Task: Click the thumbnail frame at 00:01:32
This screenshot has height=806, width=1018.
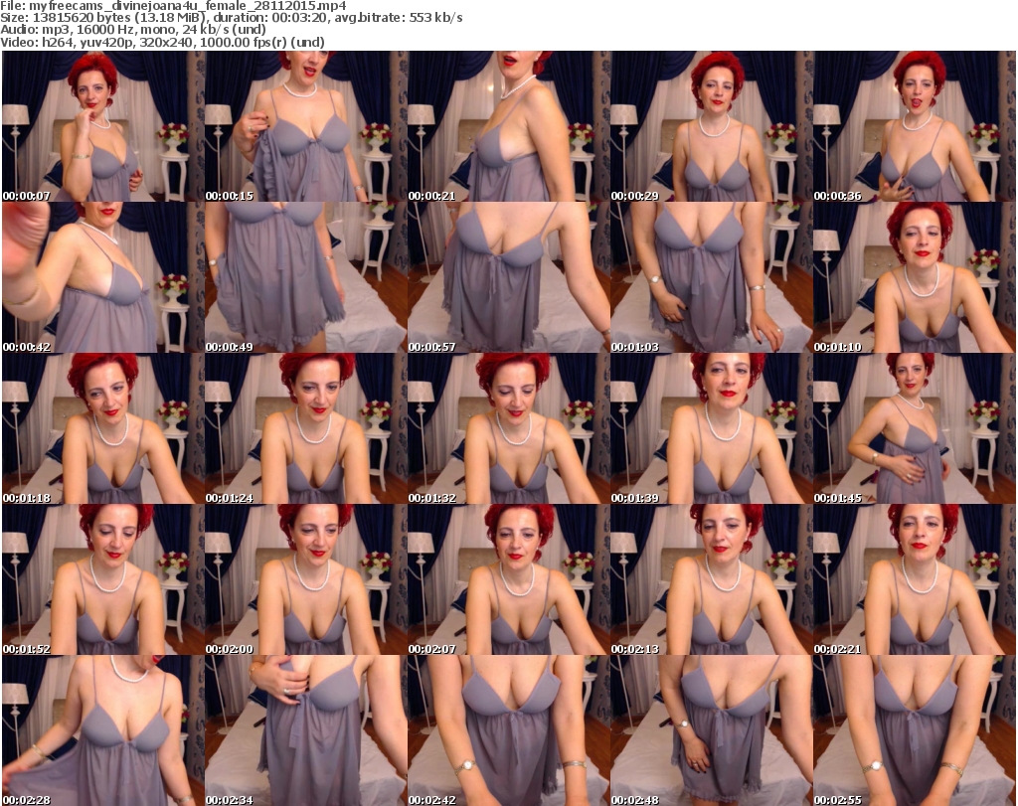Action: pyautogui.click(x=509, y=428)
